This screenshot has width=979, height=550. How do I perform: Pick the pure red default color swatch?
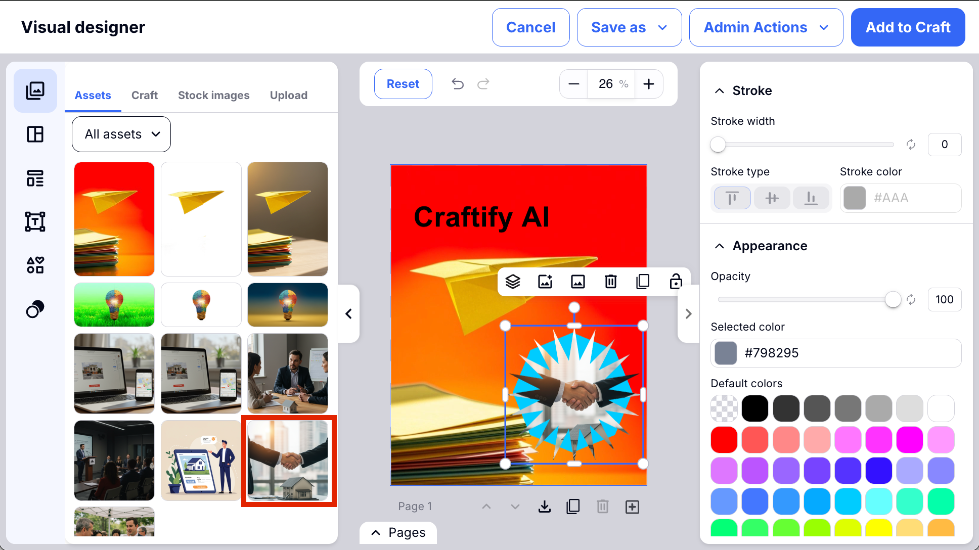[724, 440]
